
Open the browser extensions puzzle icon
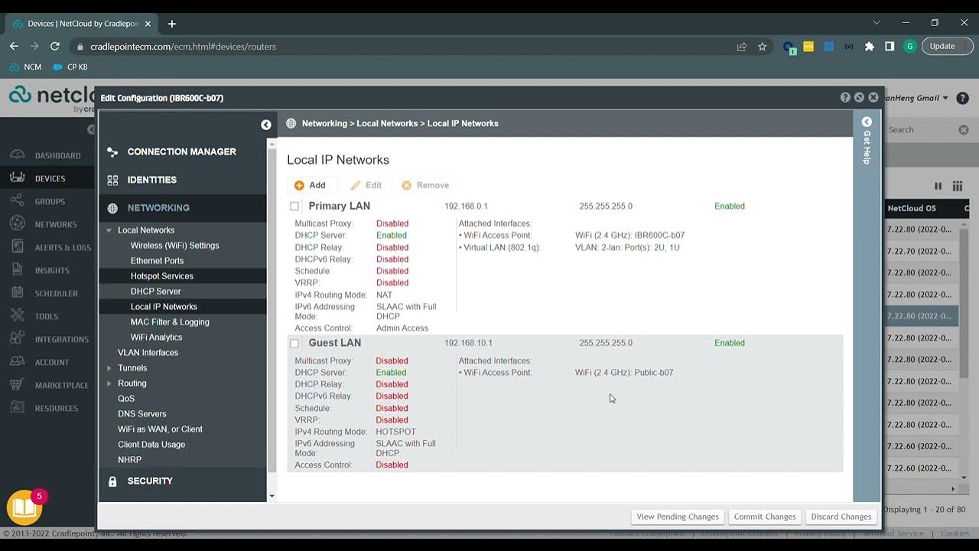(869, 47)
